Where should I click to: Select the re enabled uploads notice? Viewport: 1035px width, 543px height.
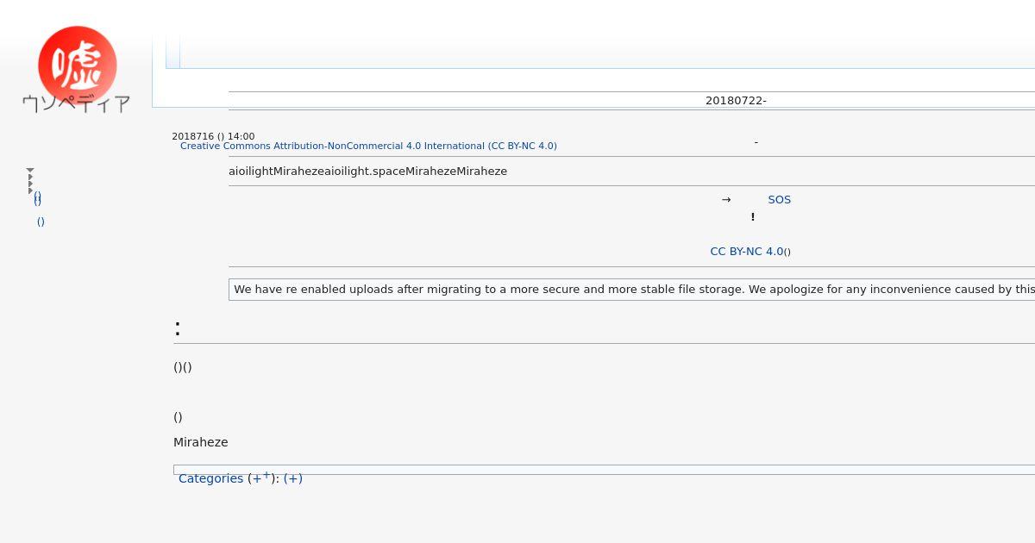634,290
